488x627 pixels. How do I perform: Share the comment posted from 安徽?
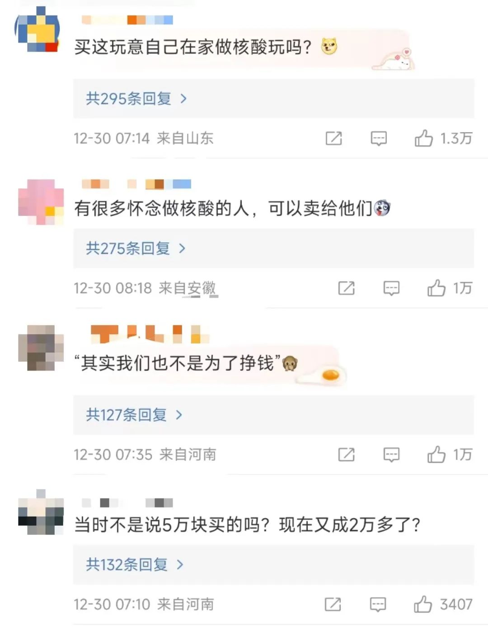[347, 288]
